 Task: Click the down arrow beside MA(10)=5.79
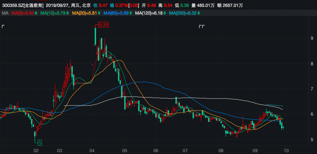point(67,14)
